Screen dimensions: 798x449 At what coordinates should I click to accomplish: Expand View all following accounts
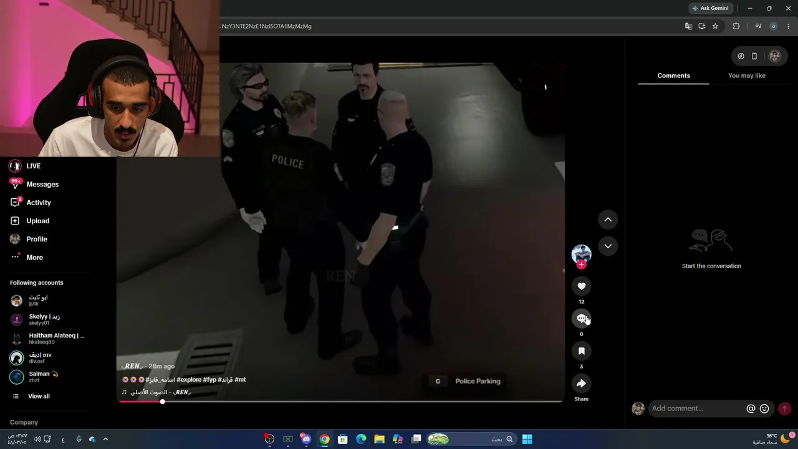pos(31,396)
